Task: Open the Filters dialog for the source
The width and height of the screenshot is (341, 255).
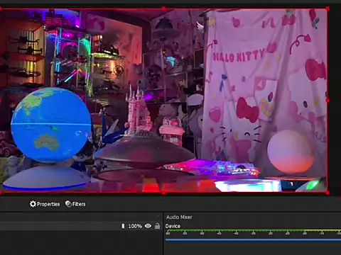Action: click(75, 204)
